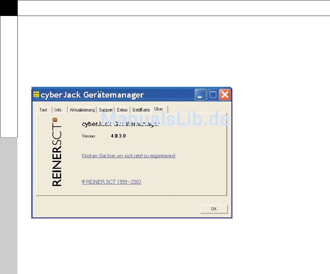The image size is (330, 274).
Task: Click the registration link 'Klicken Sie hier'
Action: click(129, 156)
